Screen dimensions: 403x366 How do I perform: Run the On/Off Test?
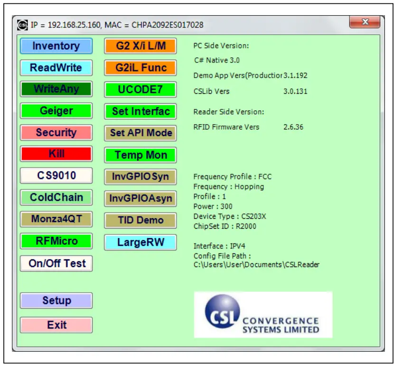pos(56,264)
